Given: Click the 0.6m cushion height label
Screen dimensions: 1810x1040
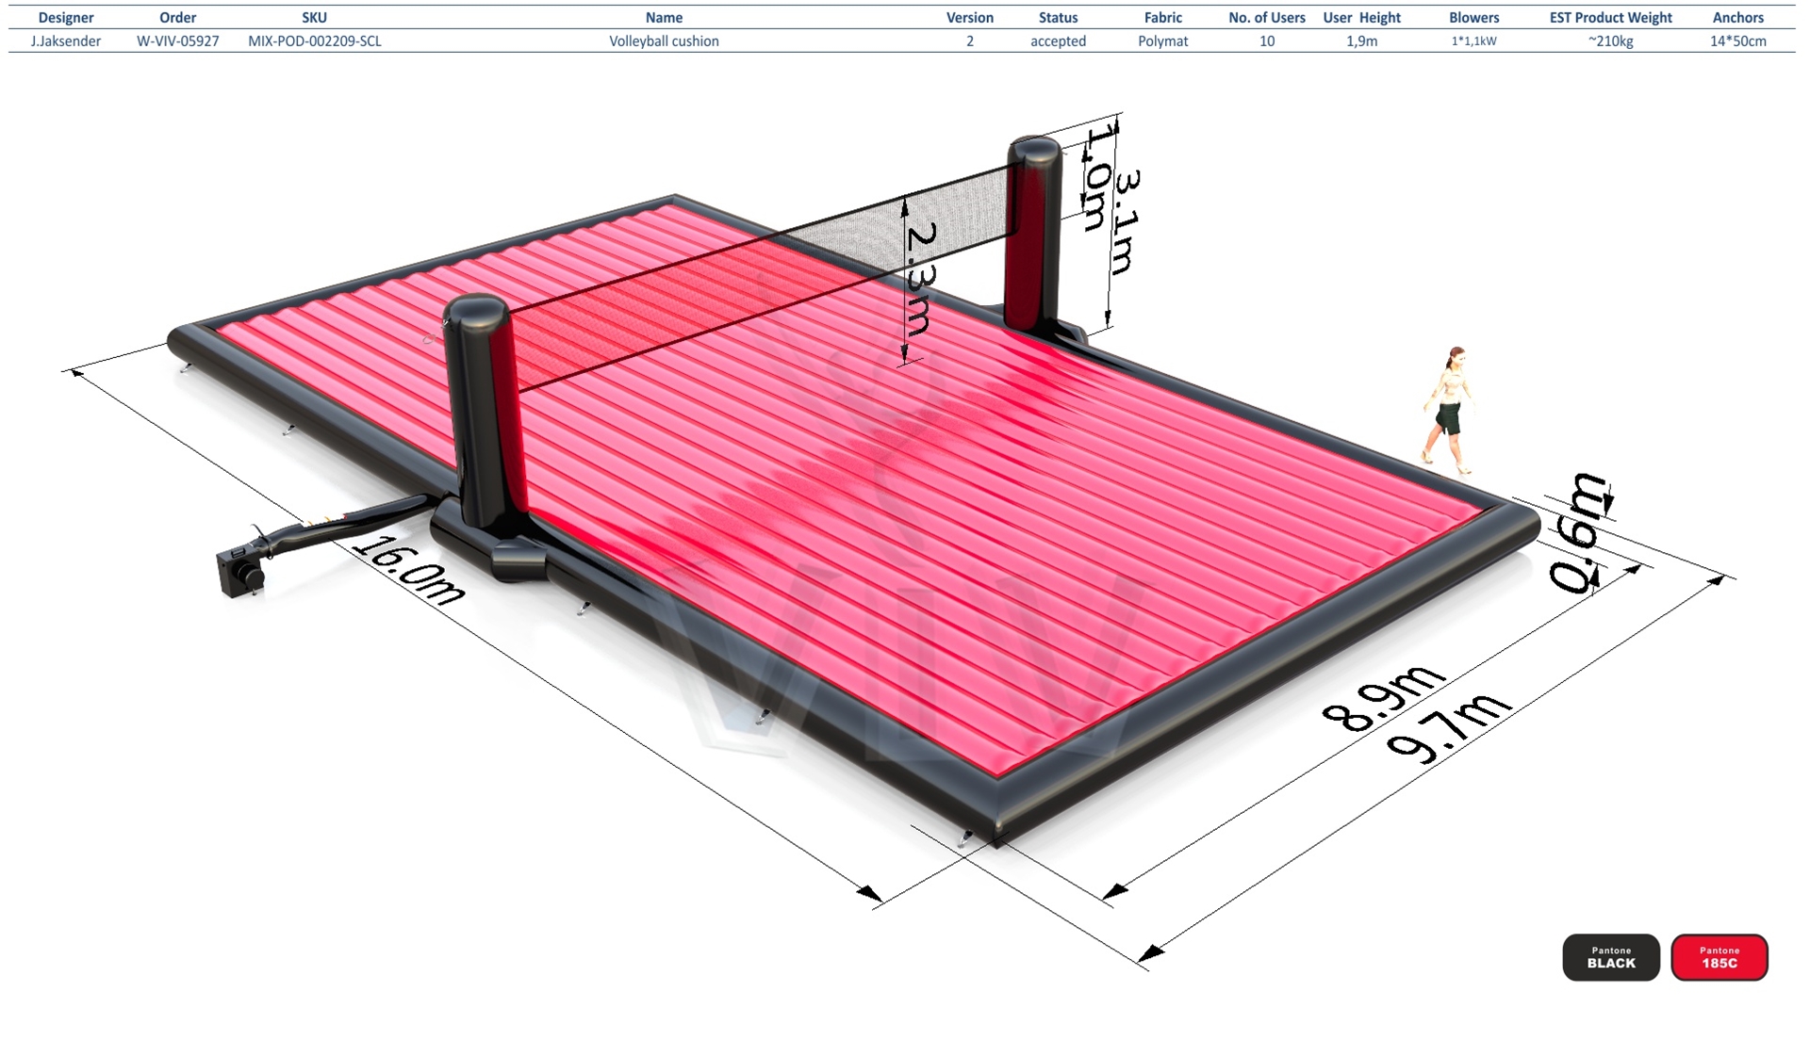Looking at the screenshot, I should [x=1579, y=533].
